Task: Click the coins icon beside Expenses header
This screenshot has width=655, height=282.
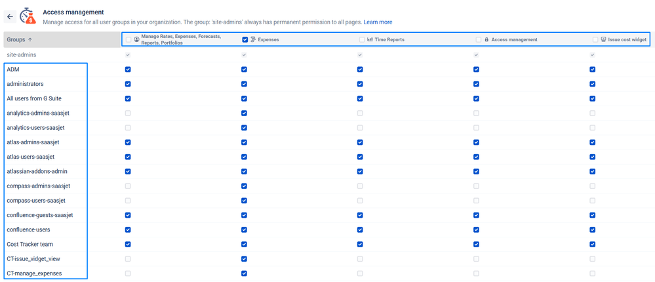Action: point(253,40)
